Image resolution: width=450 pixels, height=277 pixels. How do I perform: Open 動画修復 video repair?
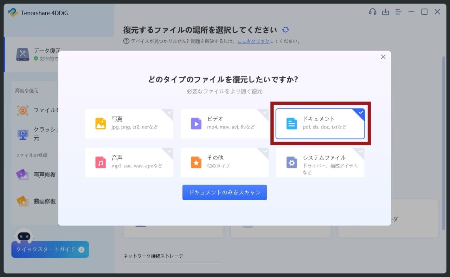[x=45, y=201]
